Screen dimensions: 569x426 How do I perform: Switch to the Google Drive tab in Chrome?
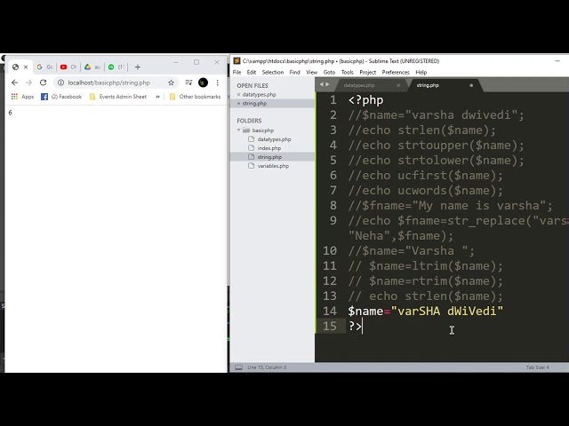(x=92, y=67)
